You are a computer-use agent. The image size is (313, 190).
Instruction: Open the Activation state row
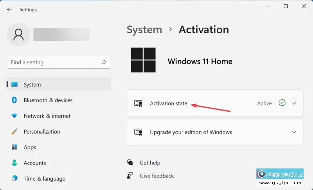click(x=169, y=103)
